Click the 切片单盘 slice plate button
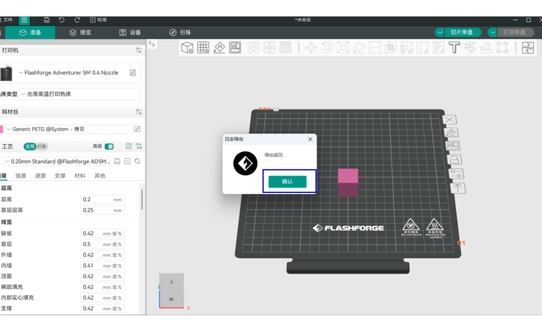542x325 pixels. point(462,32)
